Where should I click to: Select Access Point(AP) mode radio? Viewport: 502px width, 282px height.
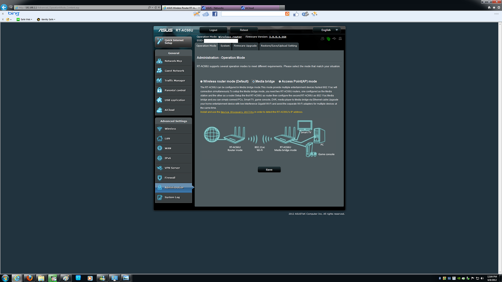[280, 81]
